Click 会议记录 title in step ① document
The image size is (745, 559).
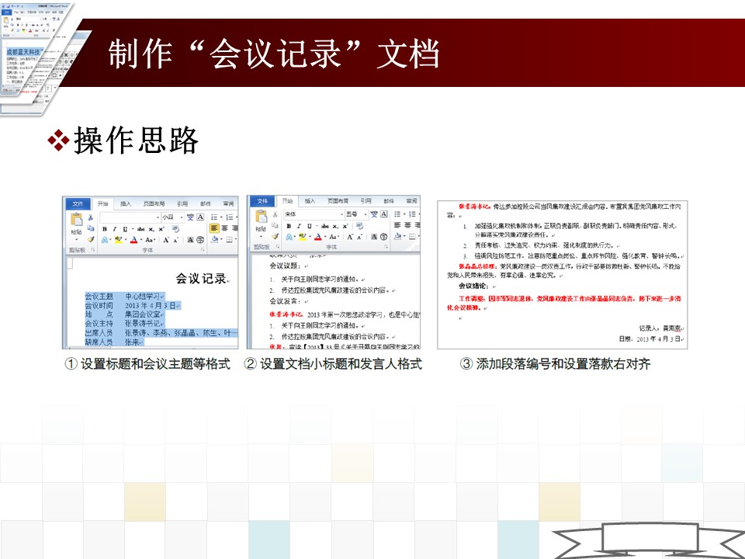201,279
